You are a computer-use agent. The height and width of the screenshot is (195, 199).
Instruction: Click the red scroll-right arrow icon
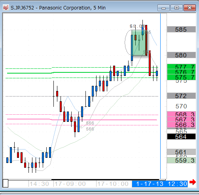click(x=193, y=182)
